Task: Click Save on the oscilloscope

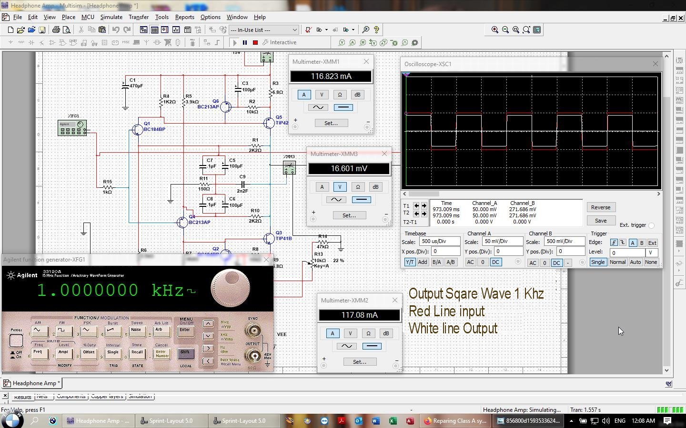Action: point(601,221)
